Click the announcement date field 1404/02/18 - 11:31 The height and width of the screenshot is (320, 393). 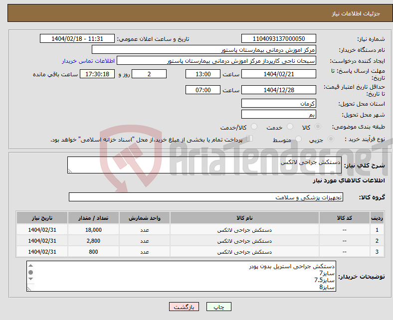coord(77,38)
